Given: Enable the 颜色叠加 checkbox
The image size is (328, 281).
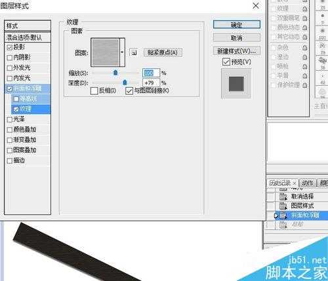Looking at the screenshot, I should coord(10,130).
